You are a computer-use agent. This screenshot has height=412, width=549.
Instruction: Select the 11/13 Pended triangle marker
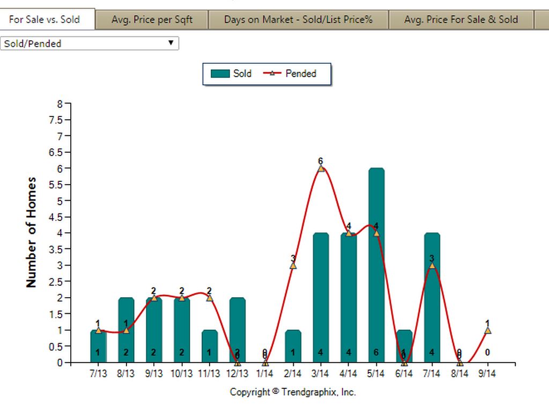[210, 298]
